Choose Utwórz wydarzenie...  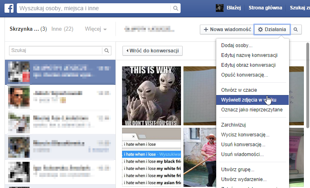pyautogui.click(x=252, y=179)
